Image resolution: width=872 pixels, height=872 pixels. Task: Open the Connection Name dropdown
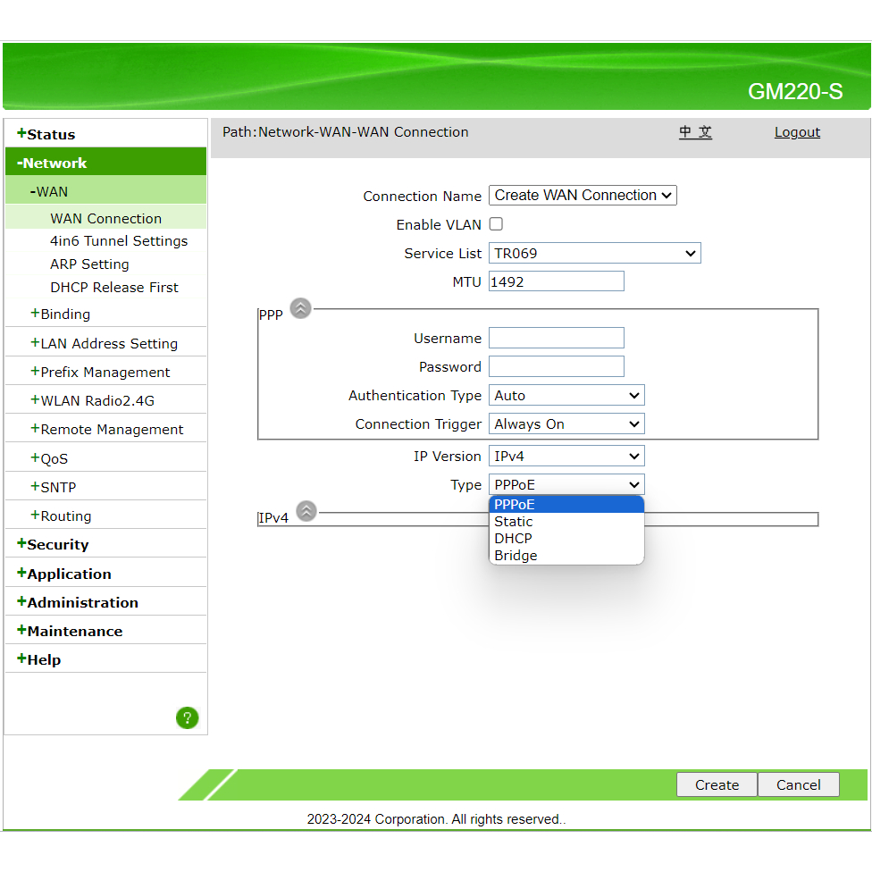pos(583,196)
